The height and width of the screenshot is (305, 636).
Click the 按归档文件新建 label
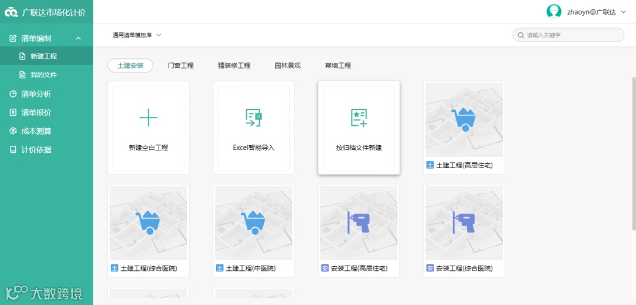359,148
